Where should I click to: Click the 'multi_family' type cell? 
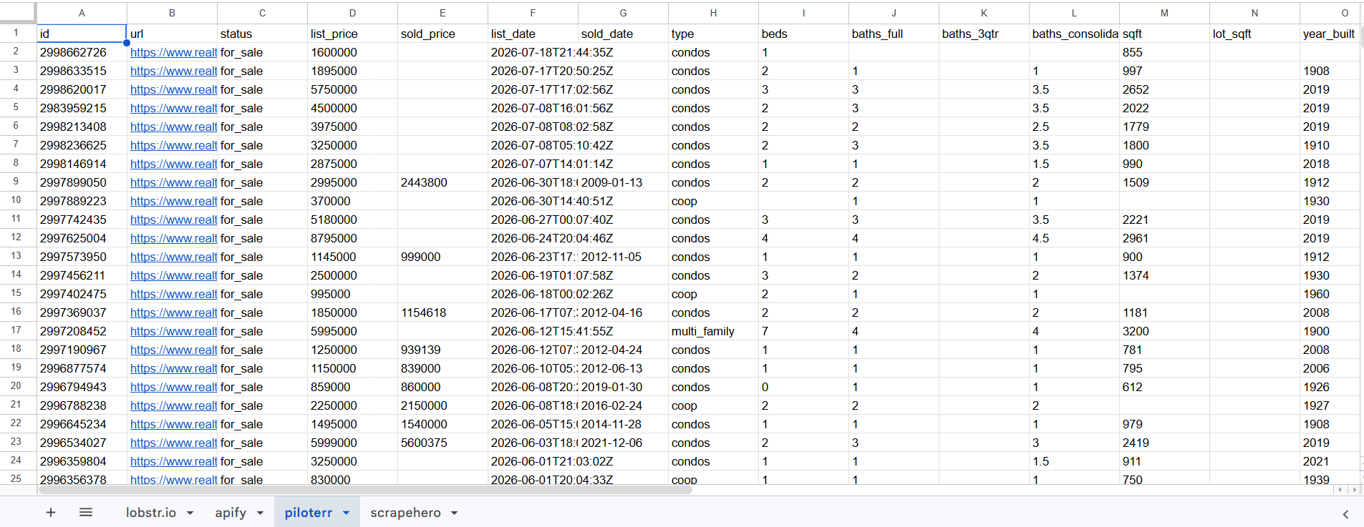pos(713,331)
